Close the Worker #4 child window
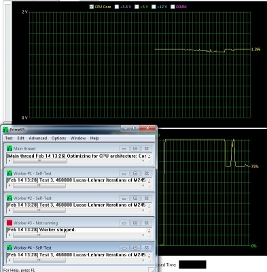 coord(146,248)
